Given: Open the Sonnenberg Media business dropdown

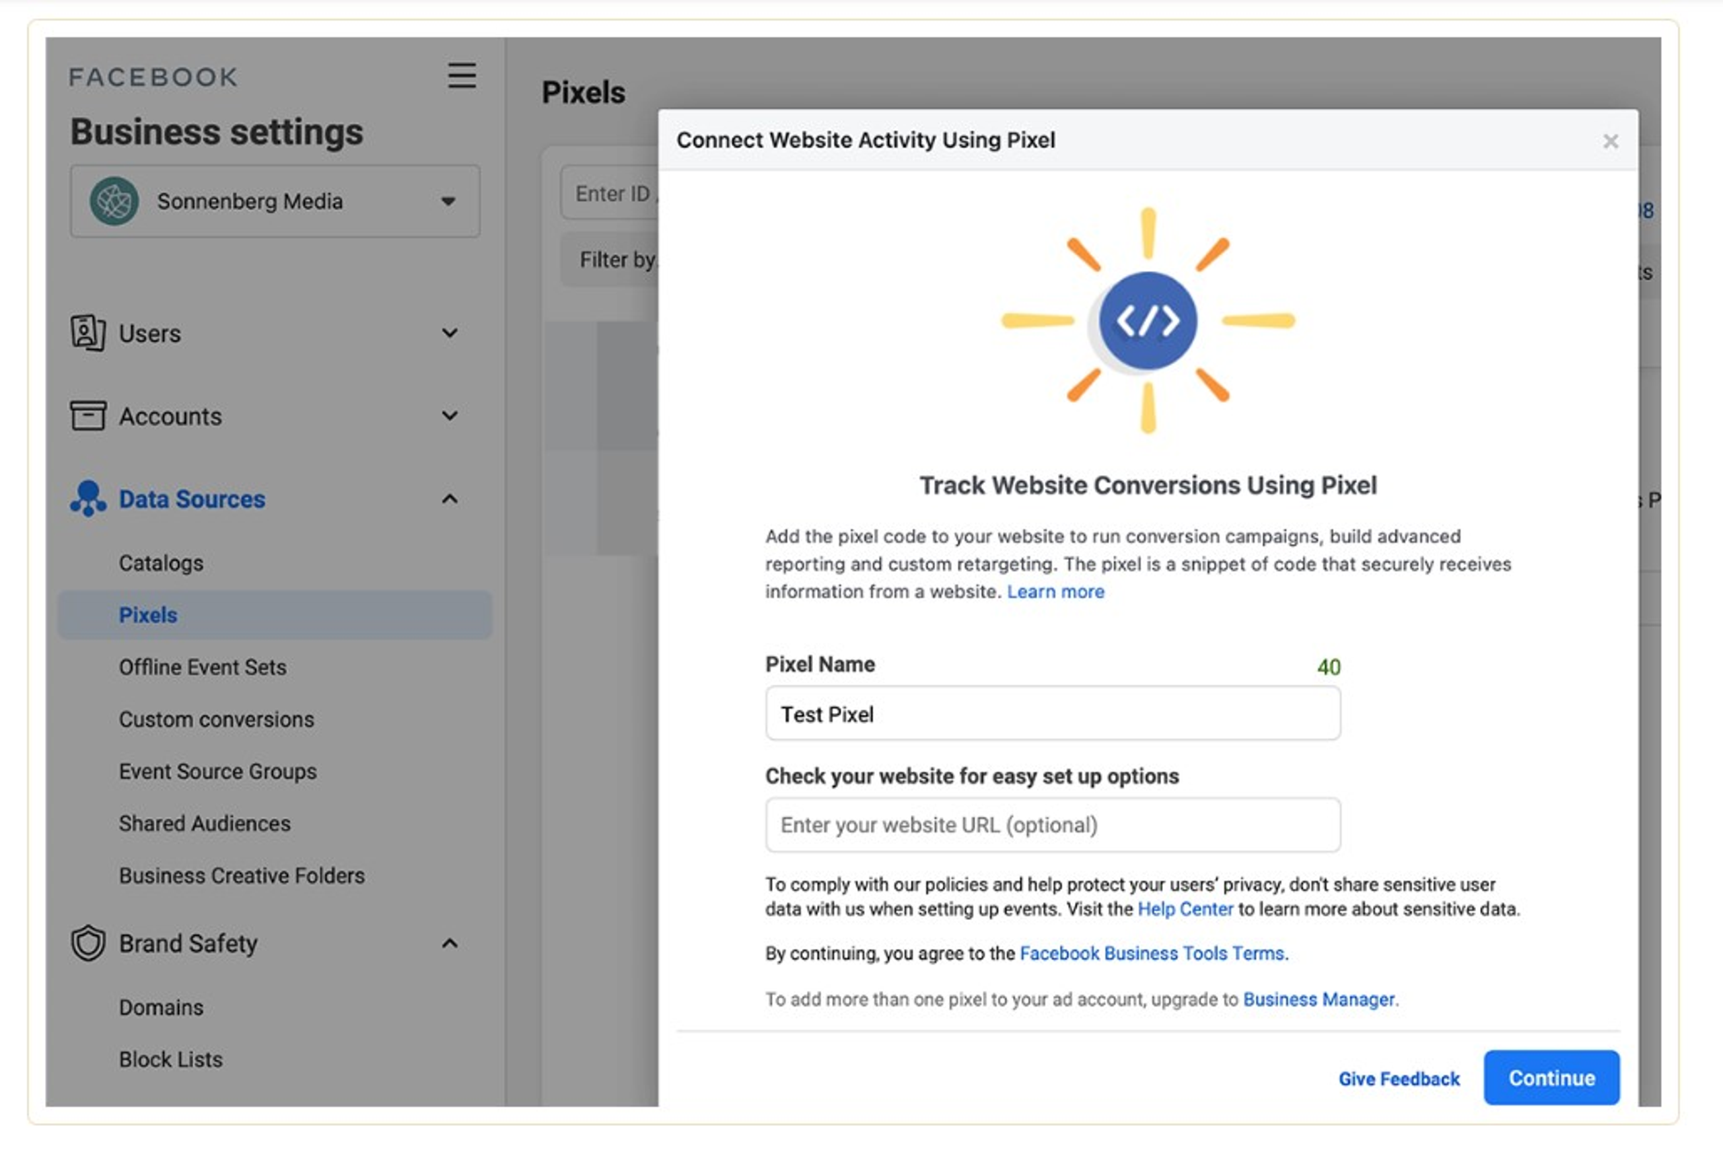Looking at the screenshot, I should 448,202.
